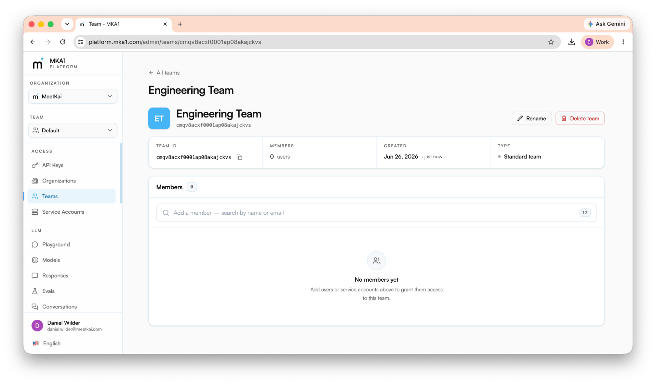This screenshot has width=656, height=385.
Task: Navigate to Models
Action: (x=72, y=260)
